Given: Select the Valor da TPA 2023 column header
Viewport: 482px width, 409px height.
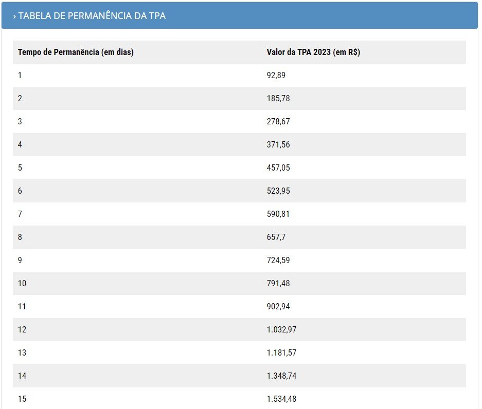Looking at the screenshot, I should click(x=313, y=52).
